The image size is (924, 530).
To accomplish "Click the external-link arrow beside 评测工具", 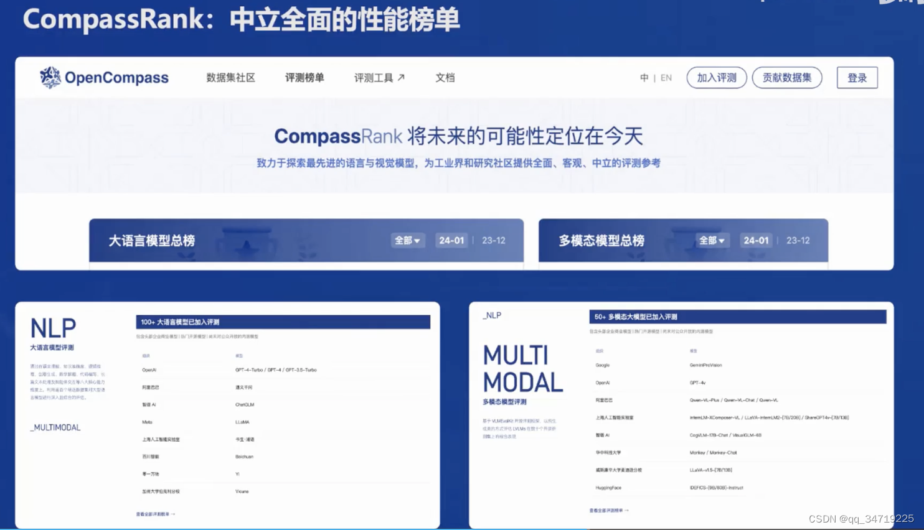I will pyautogui.click(x=401, y=77).
